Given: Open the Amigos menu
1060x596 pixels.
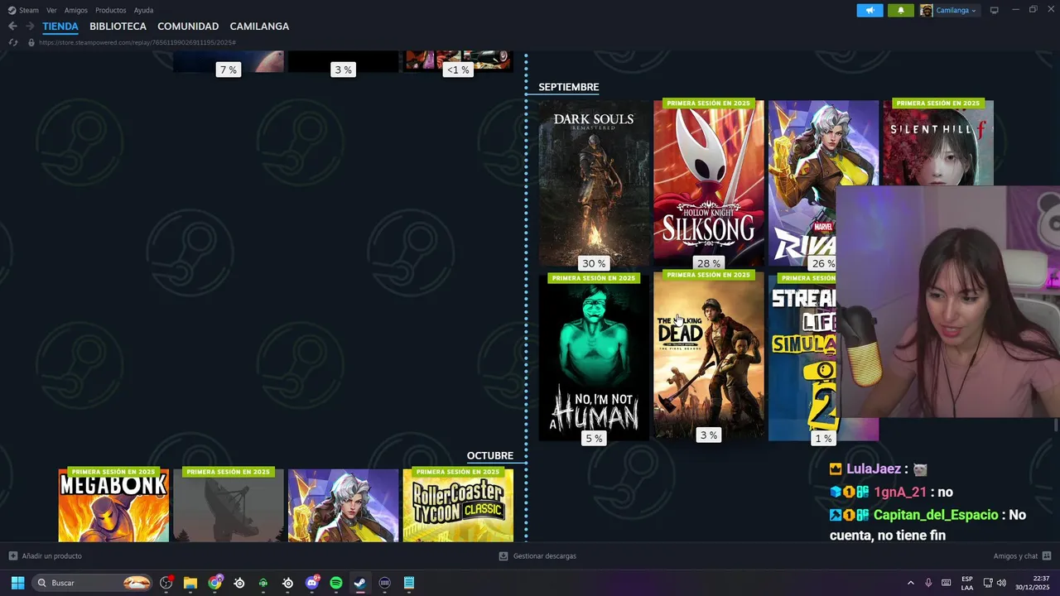Looking at the screenshot, I should [x=76, y=10].
